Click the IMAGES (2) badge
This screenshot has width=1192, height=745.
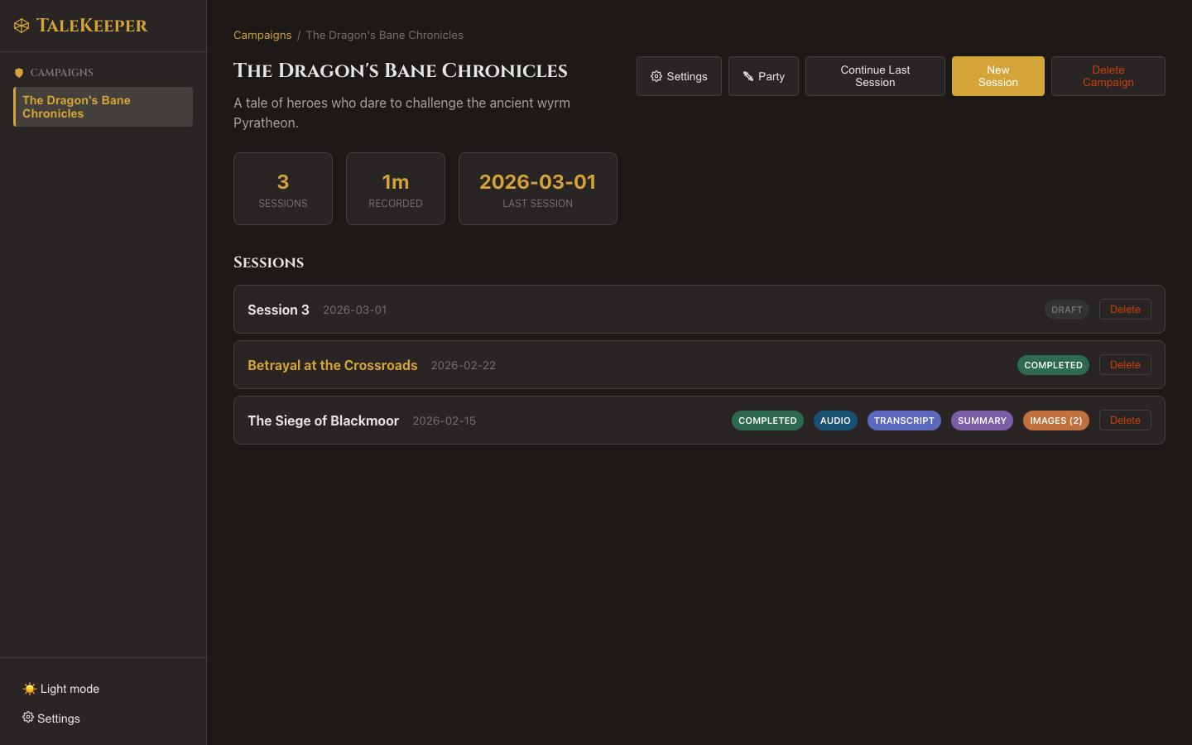(1055, 420)
